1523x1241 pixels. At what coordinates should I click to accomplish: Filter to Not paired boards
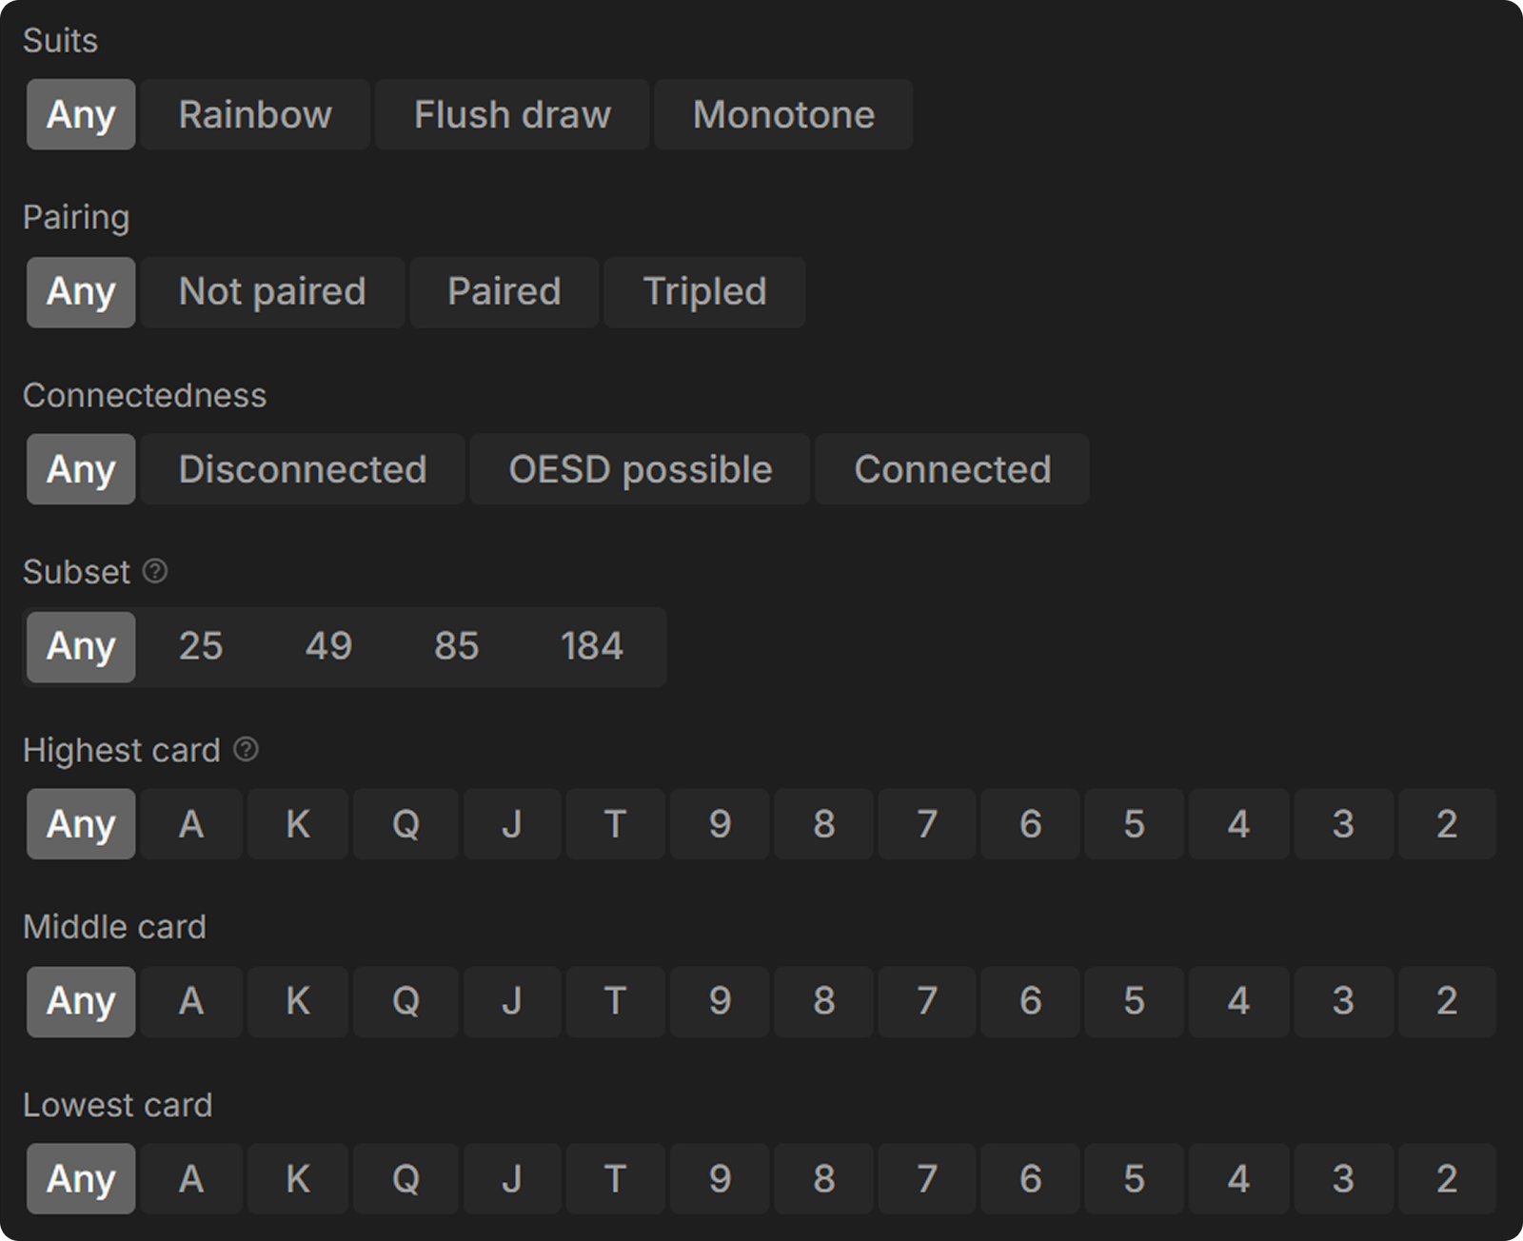point(272,291)
